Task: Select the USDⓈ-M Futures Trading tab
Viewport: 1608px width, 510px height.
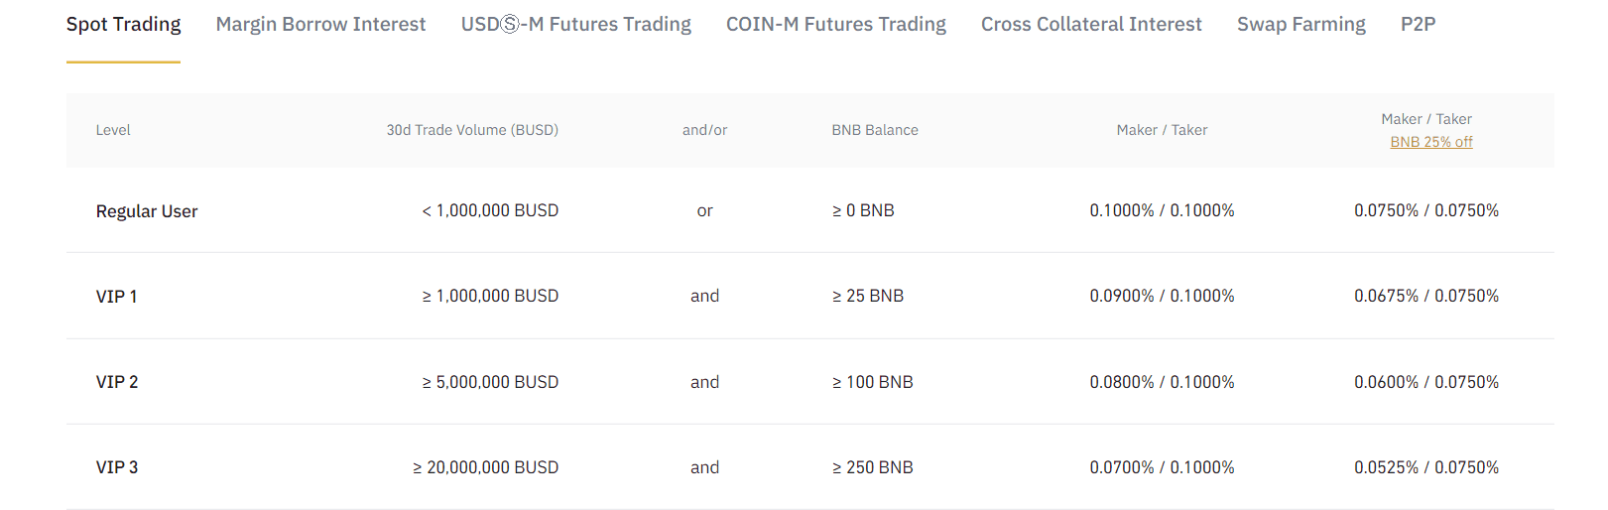Action: click(x=575, y=25)
